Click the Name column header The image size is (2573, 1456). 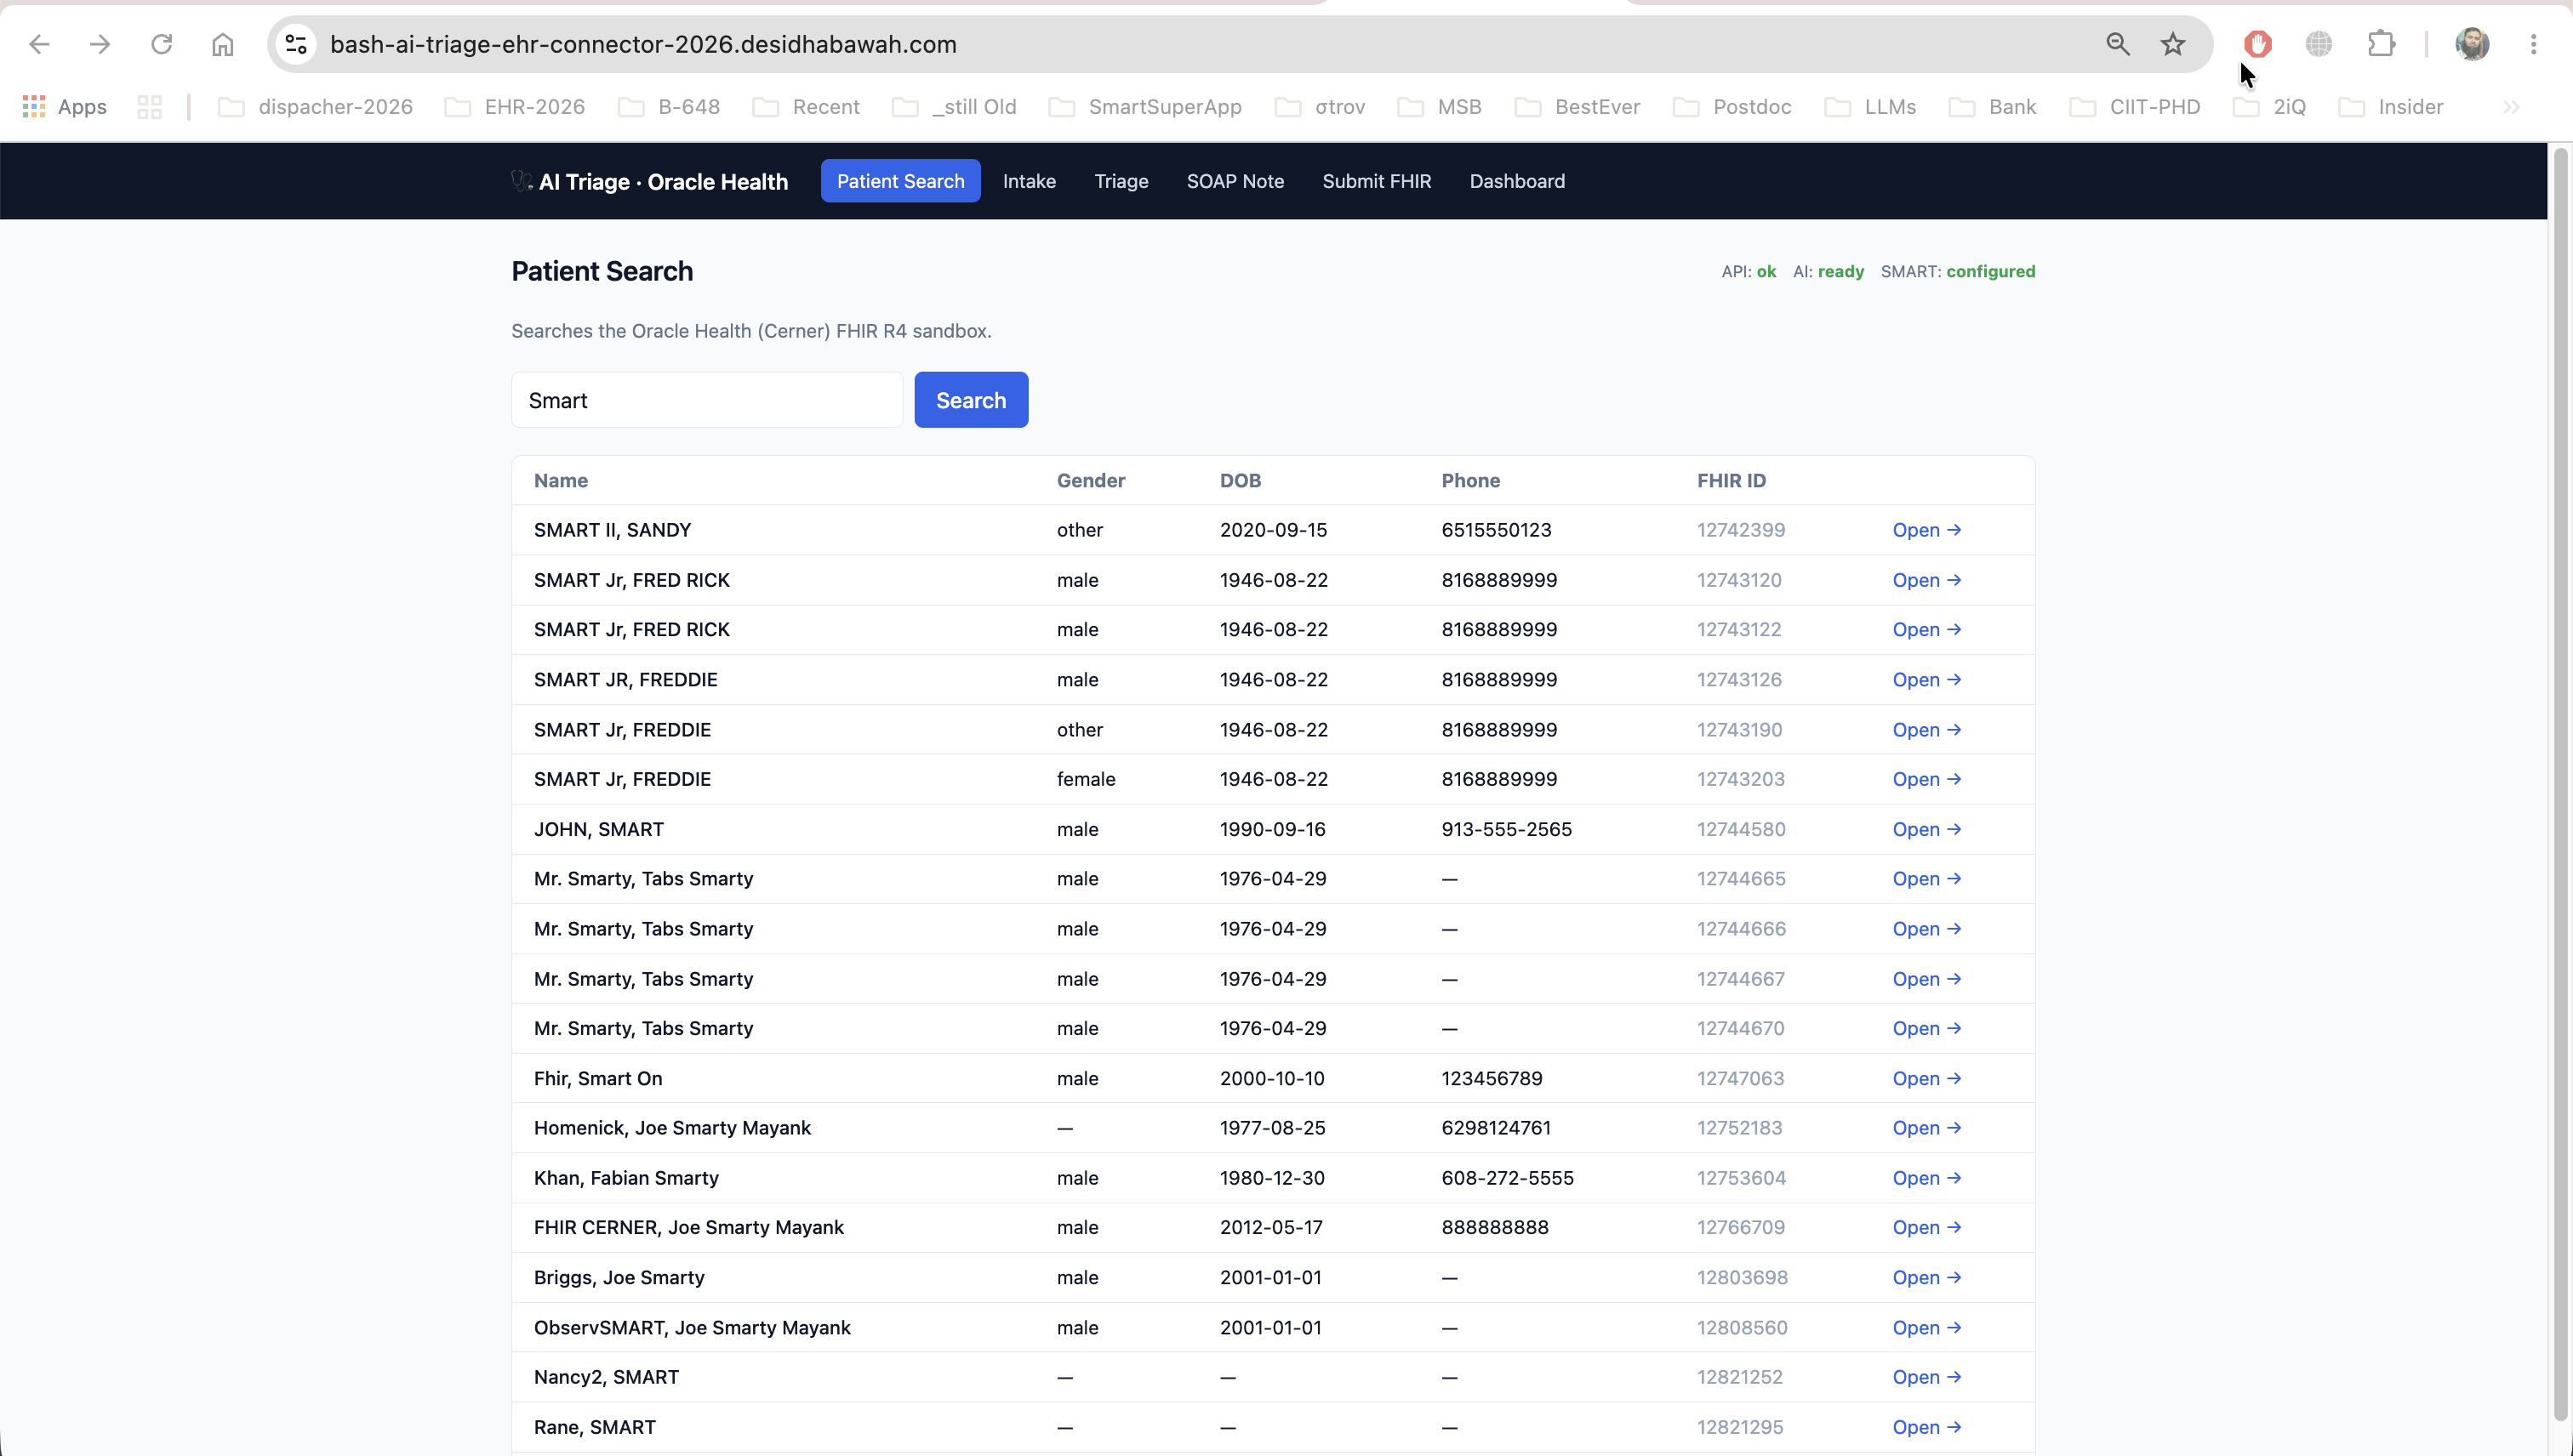(x=560, y=480)
